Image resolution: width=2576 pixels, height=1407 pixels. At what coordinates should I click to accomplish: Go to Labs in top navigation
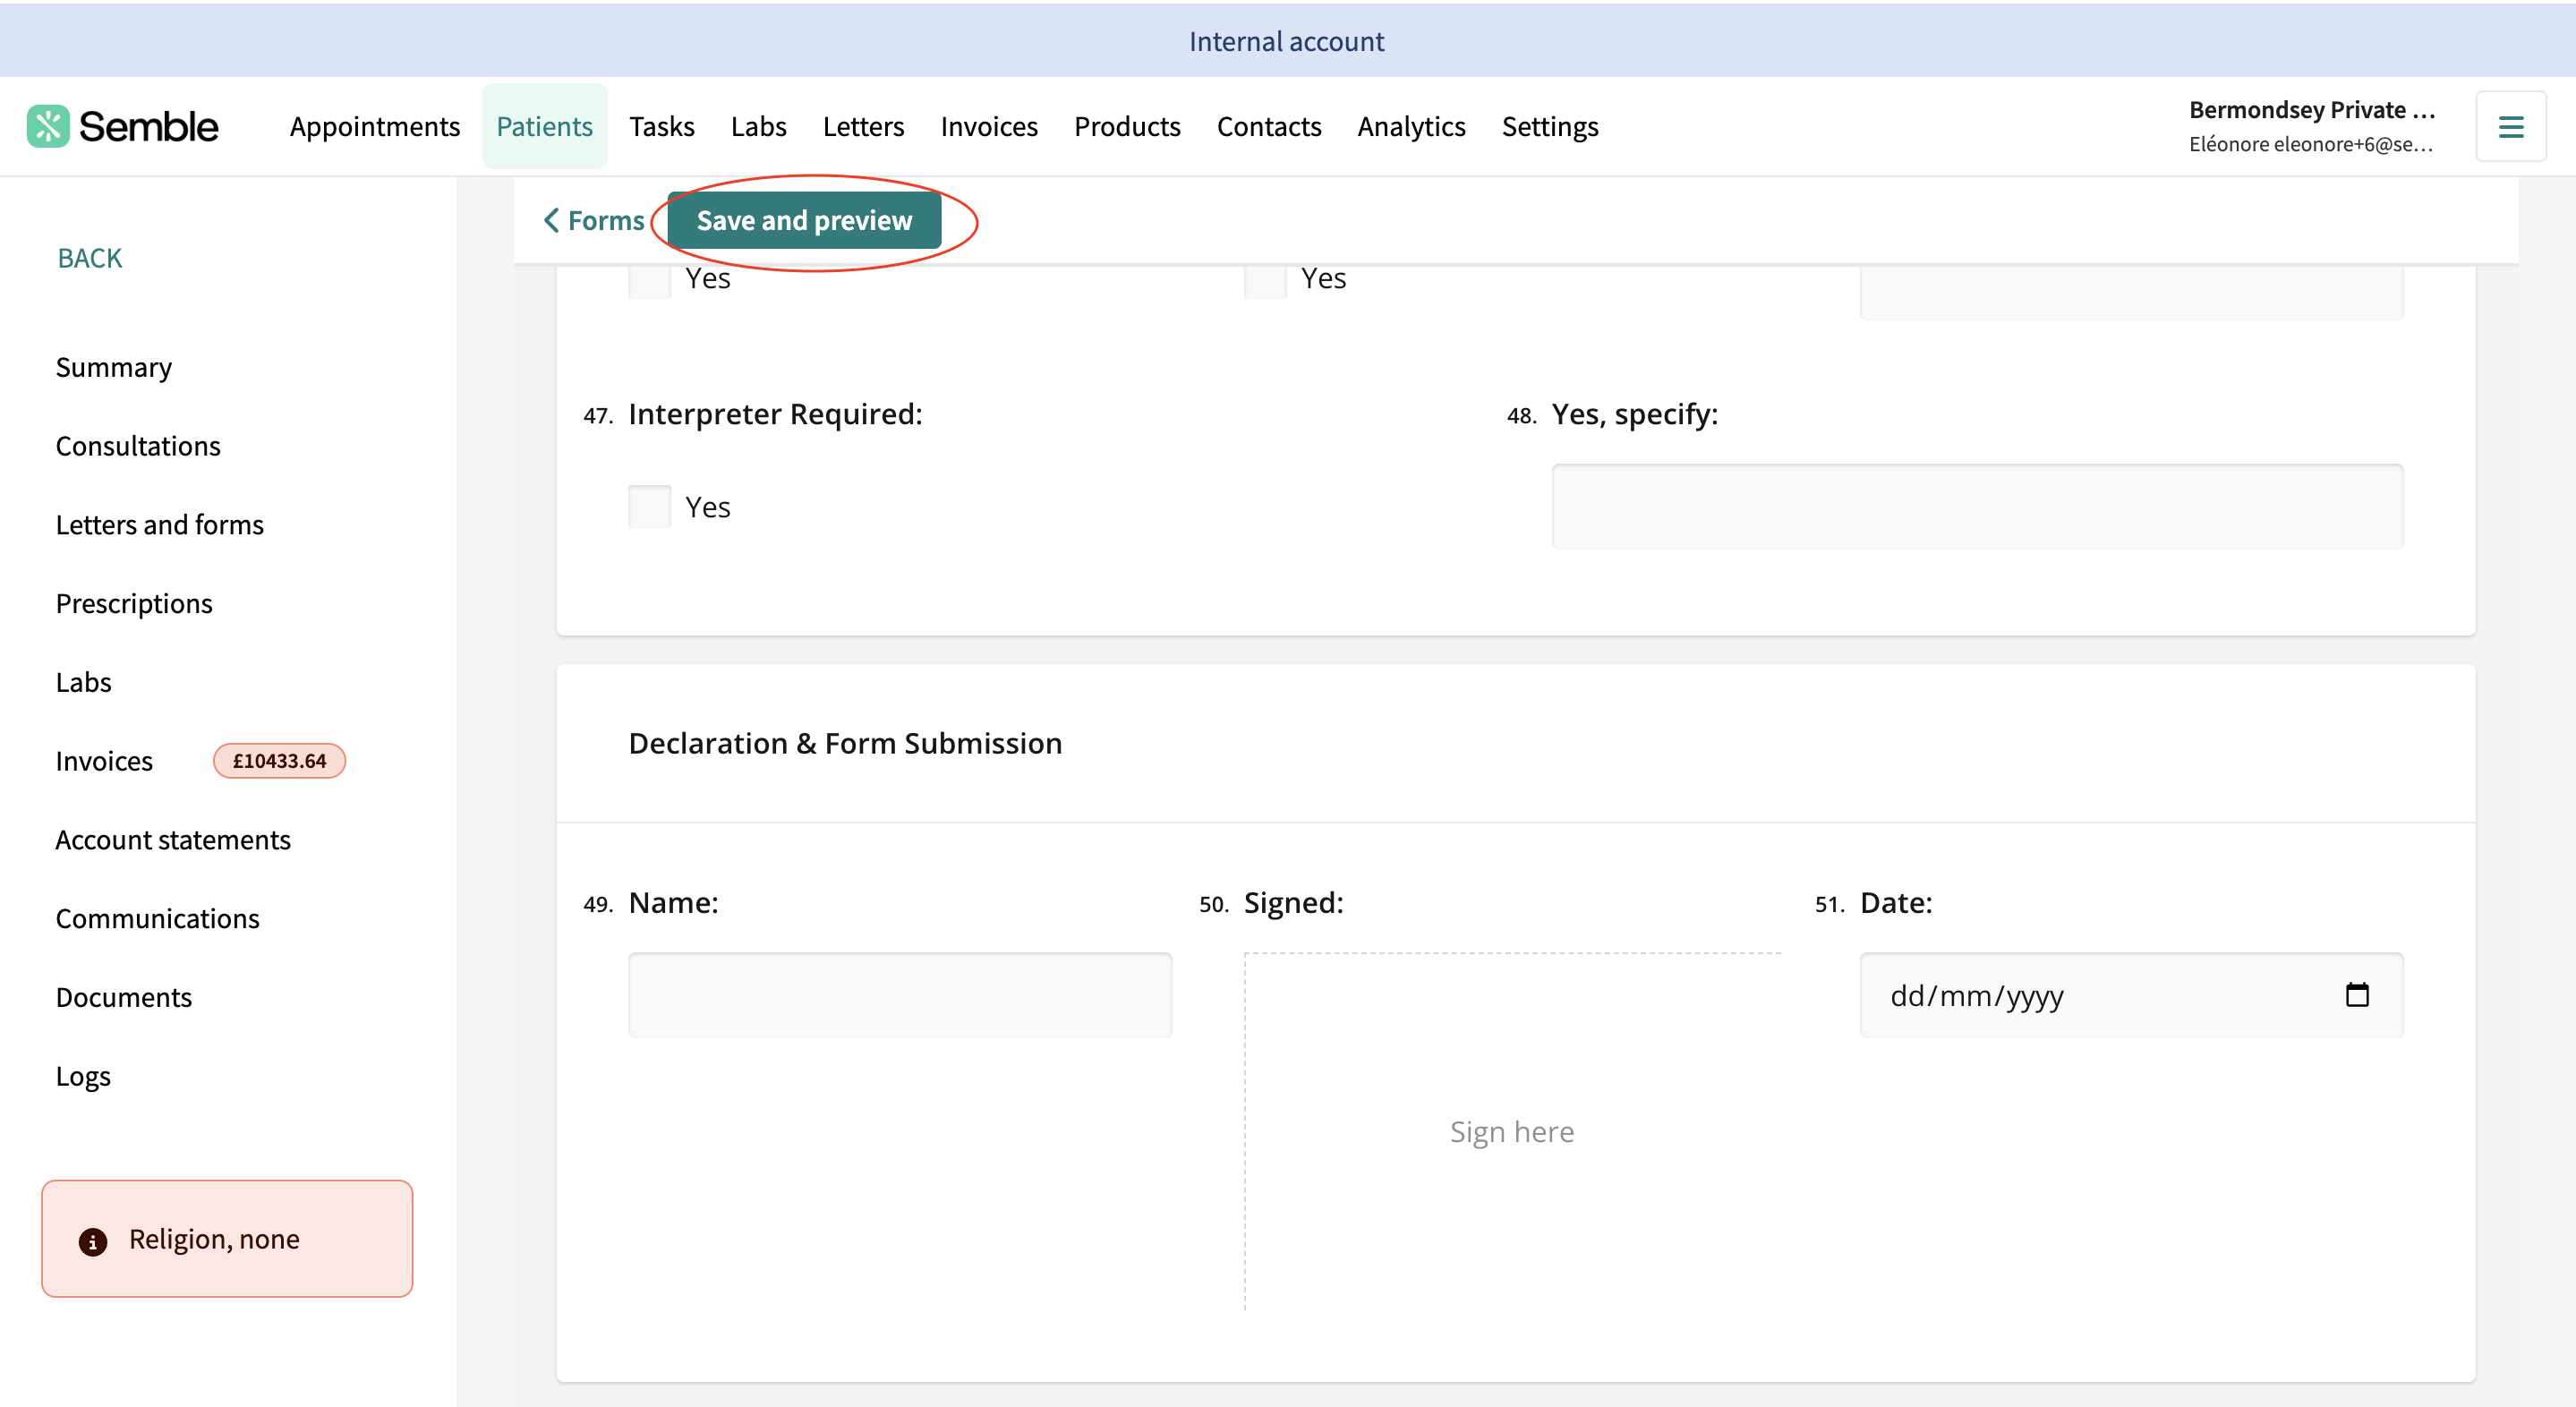(x=758, y=126)
